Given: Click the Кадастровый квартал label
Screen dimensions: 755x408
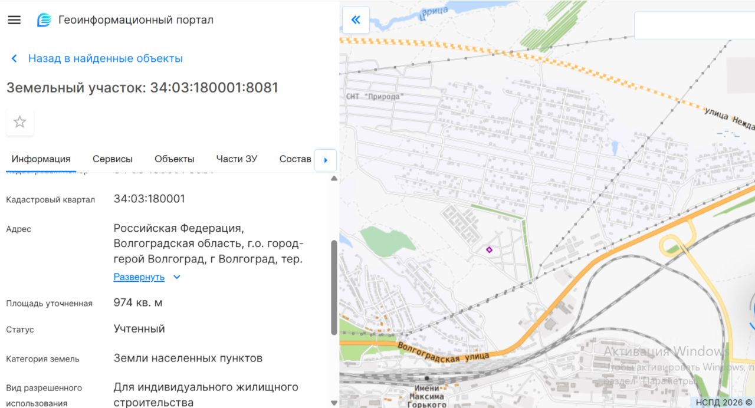Looking at the screenshot, I should [51, 200].
